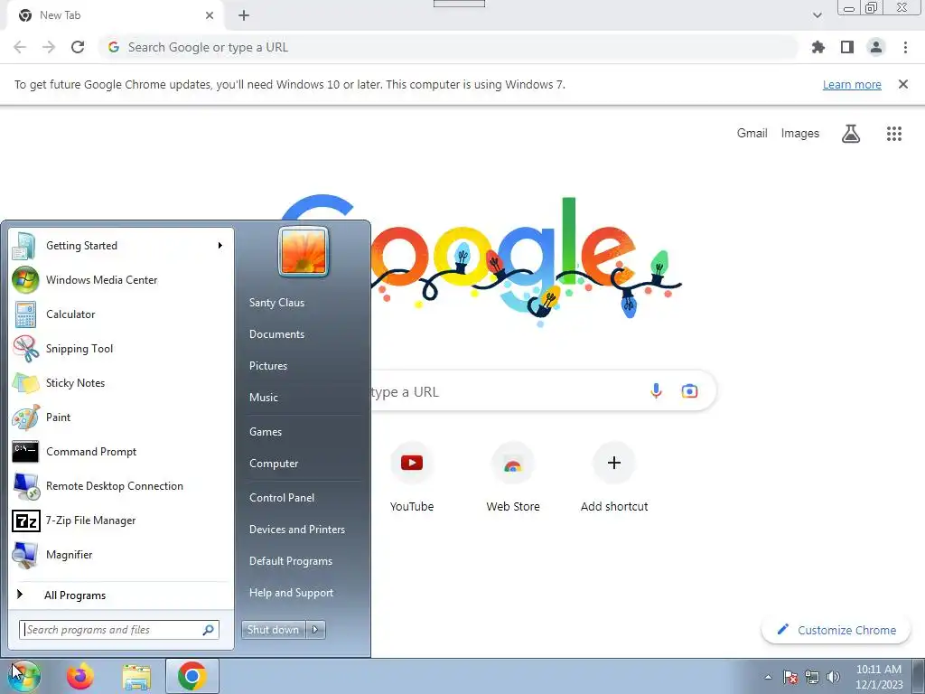The height and width of the screenshot is (694, 925).
Task: Open the Gmail link
Action: 752,134
